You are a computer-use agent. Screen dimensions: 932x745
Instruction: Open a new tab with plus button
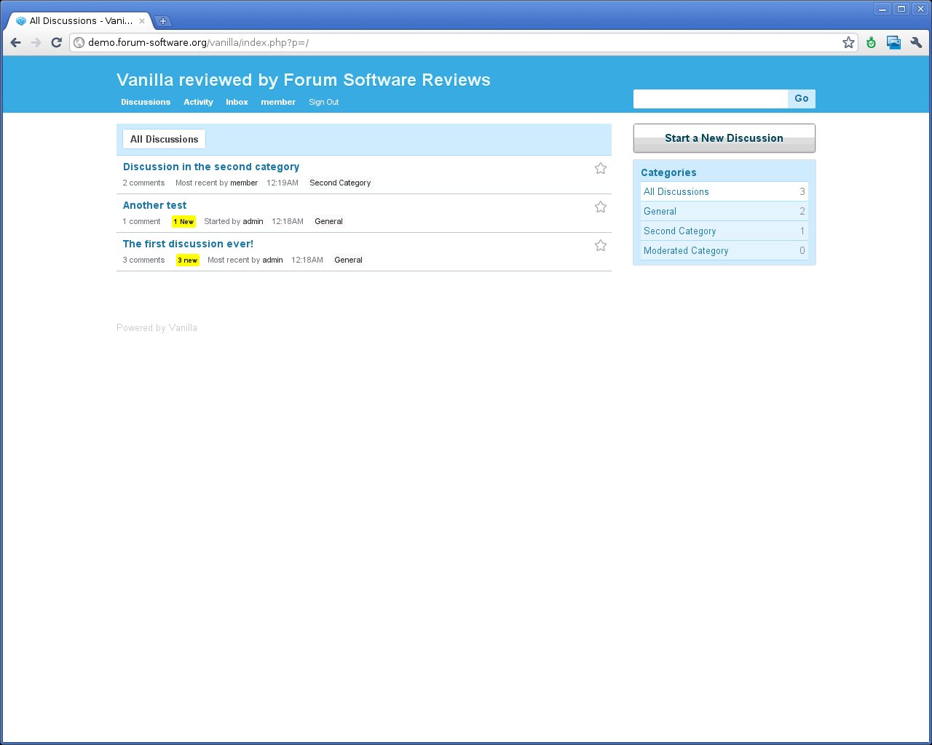163,21
